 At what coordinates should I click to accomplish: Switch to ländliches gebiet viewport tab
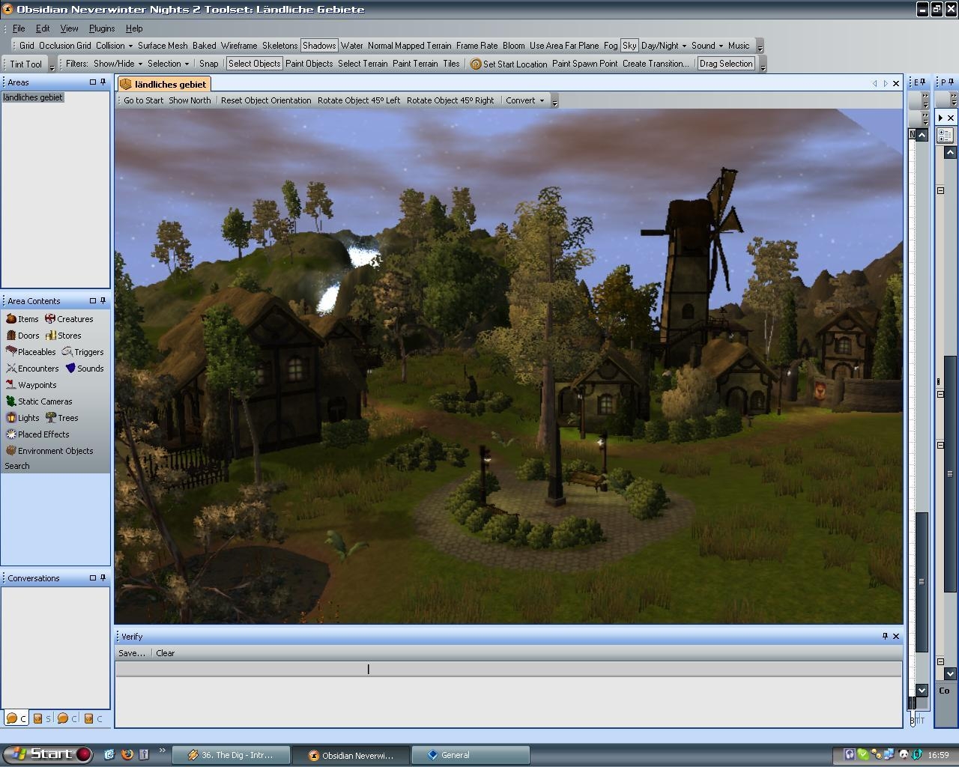pyautogui.click(x=163, y=85)
